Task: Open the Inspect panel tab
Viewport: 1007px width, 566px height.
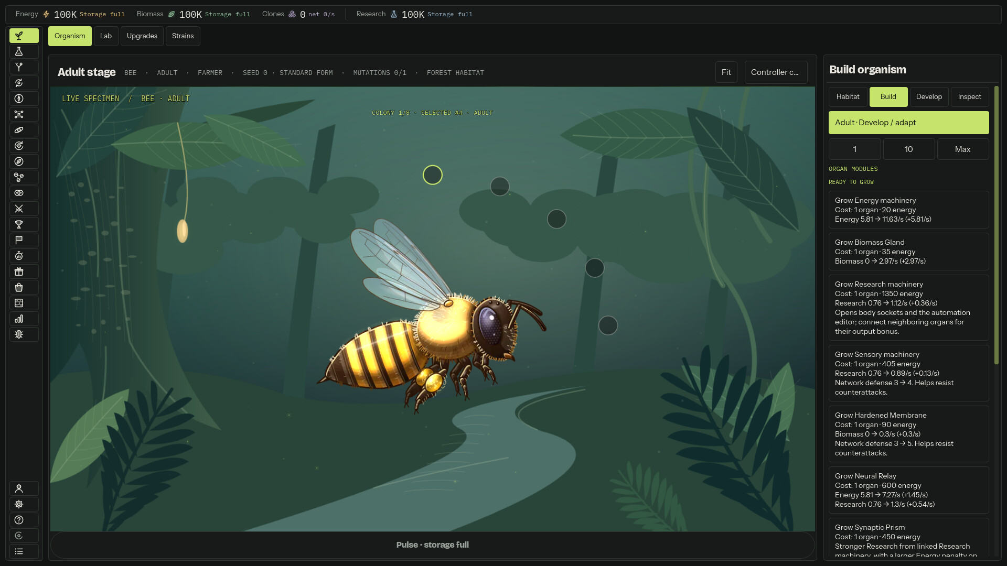Action: pos(969,97)
